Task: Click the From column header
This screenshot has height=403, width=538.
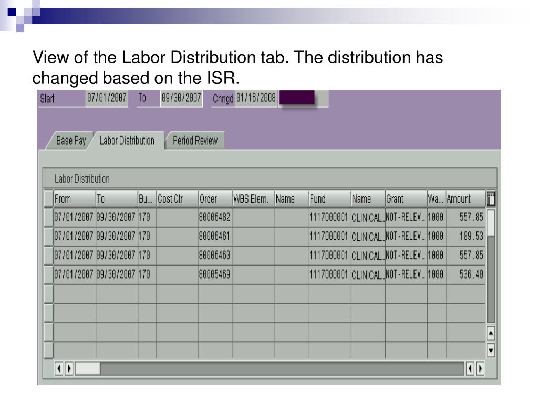Action: point(75,199)
